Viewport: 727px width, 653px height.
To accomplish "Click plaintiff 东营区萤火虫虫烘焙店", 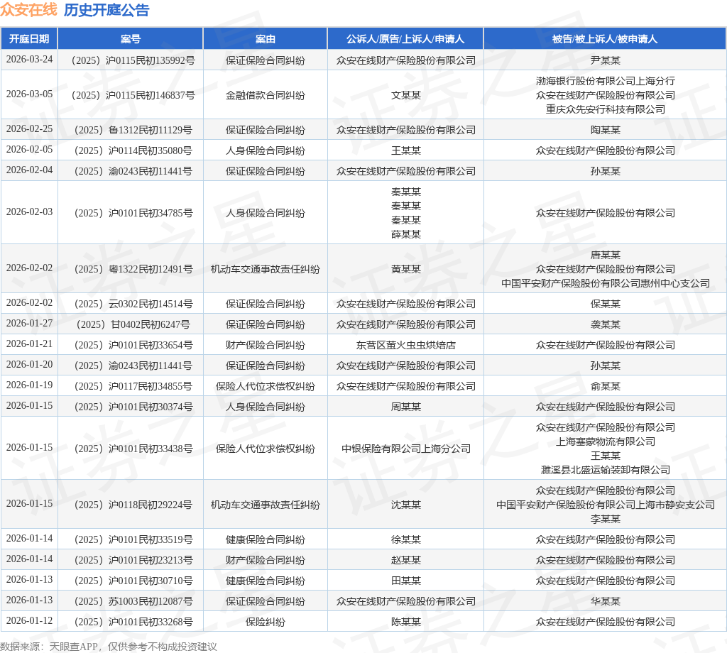I will tap(405, 345).
